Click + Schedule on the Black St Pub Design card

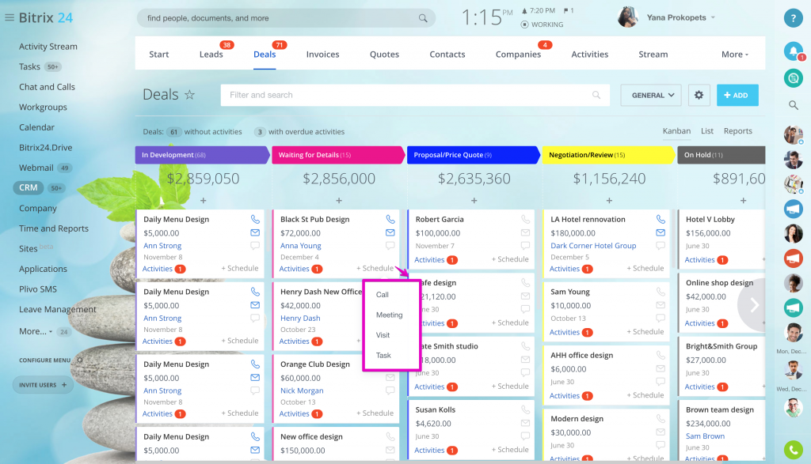pos(375,269)
